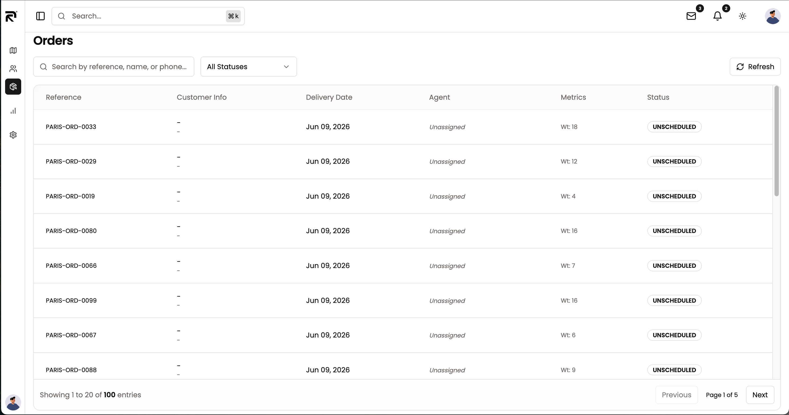Open the mail inbox icon with badge
Screen dimensions: 789x415
[691, 16]
